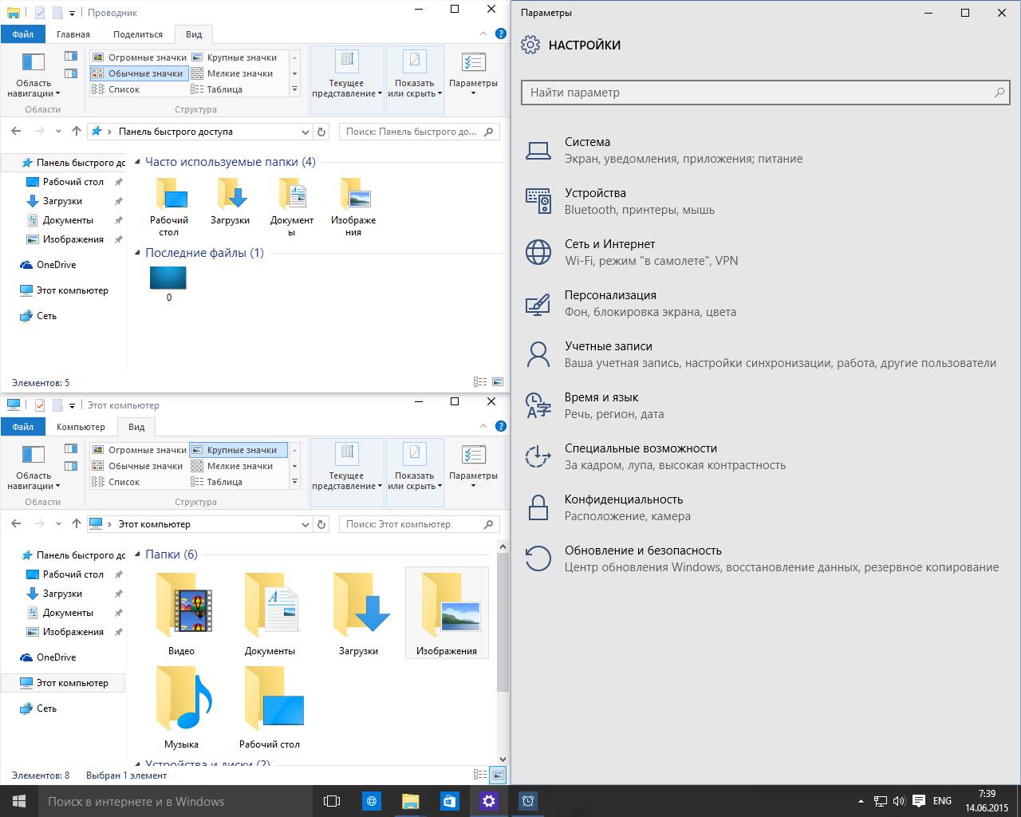This screenshot has width=1021, height=817.
Task: Open Учетные записи person icon
Action: 538,354
